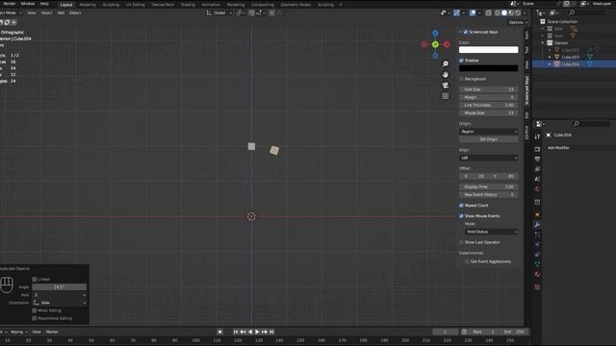Open the Texture properties tab icon
The height and width of the screenshot is (346, 616).
pos(537,287)
